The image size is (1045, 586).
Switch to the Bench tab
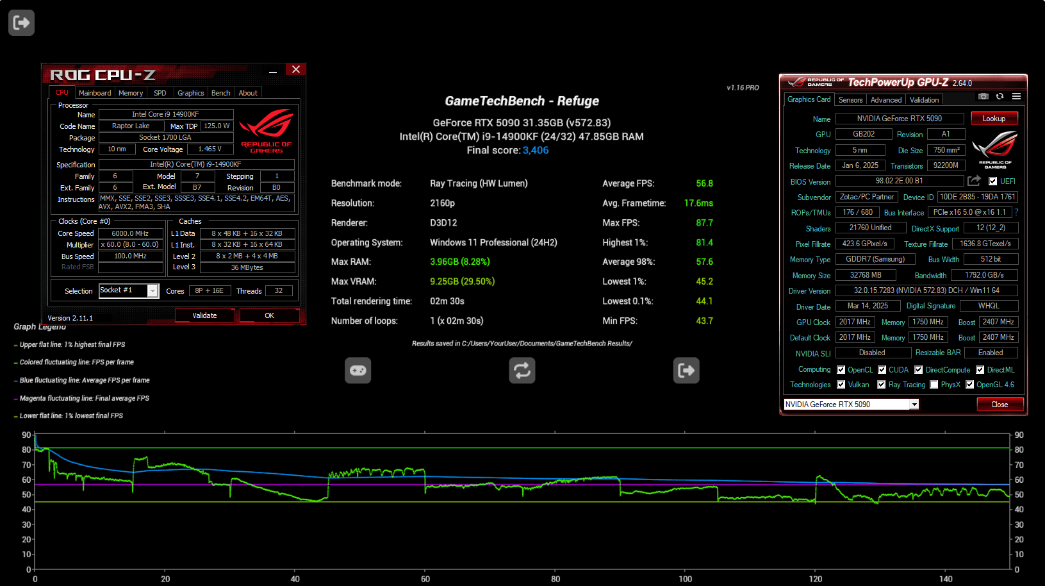click(x=220, y=93)
